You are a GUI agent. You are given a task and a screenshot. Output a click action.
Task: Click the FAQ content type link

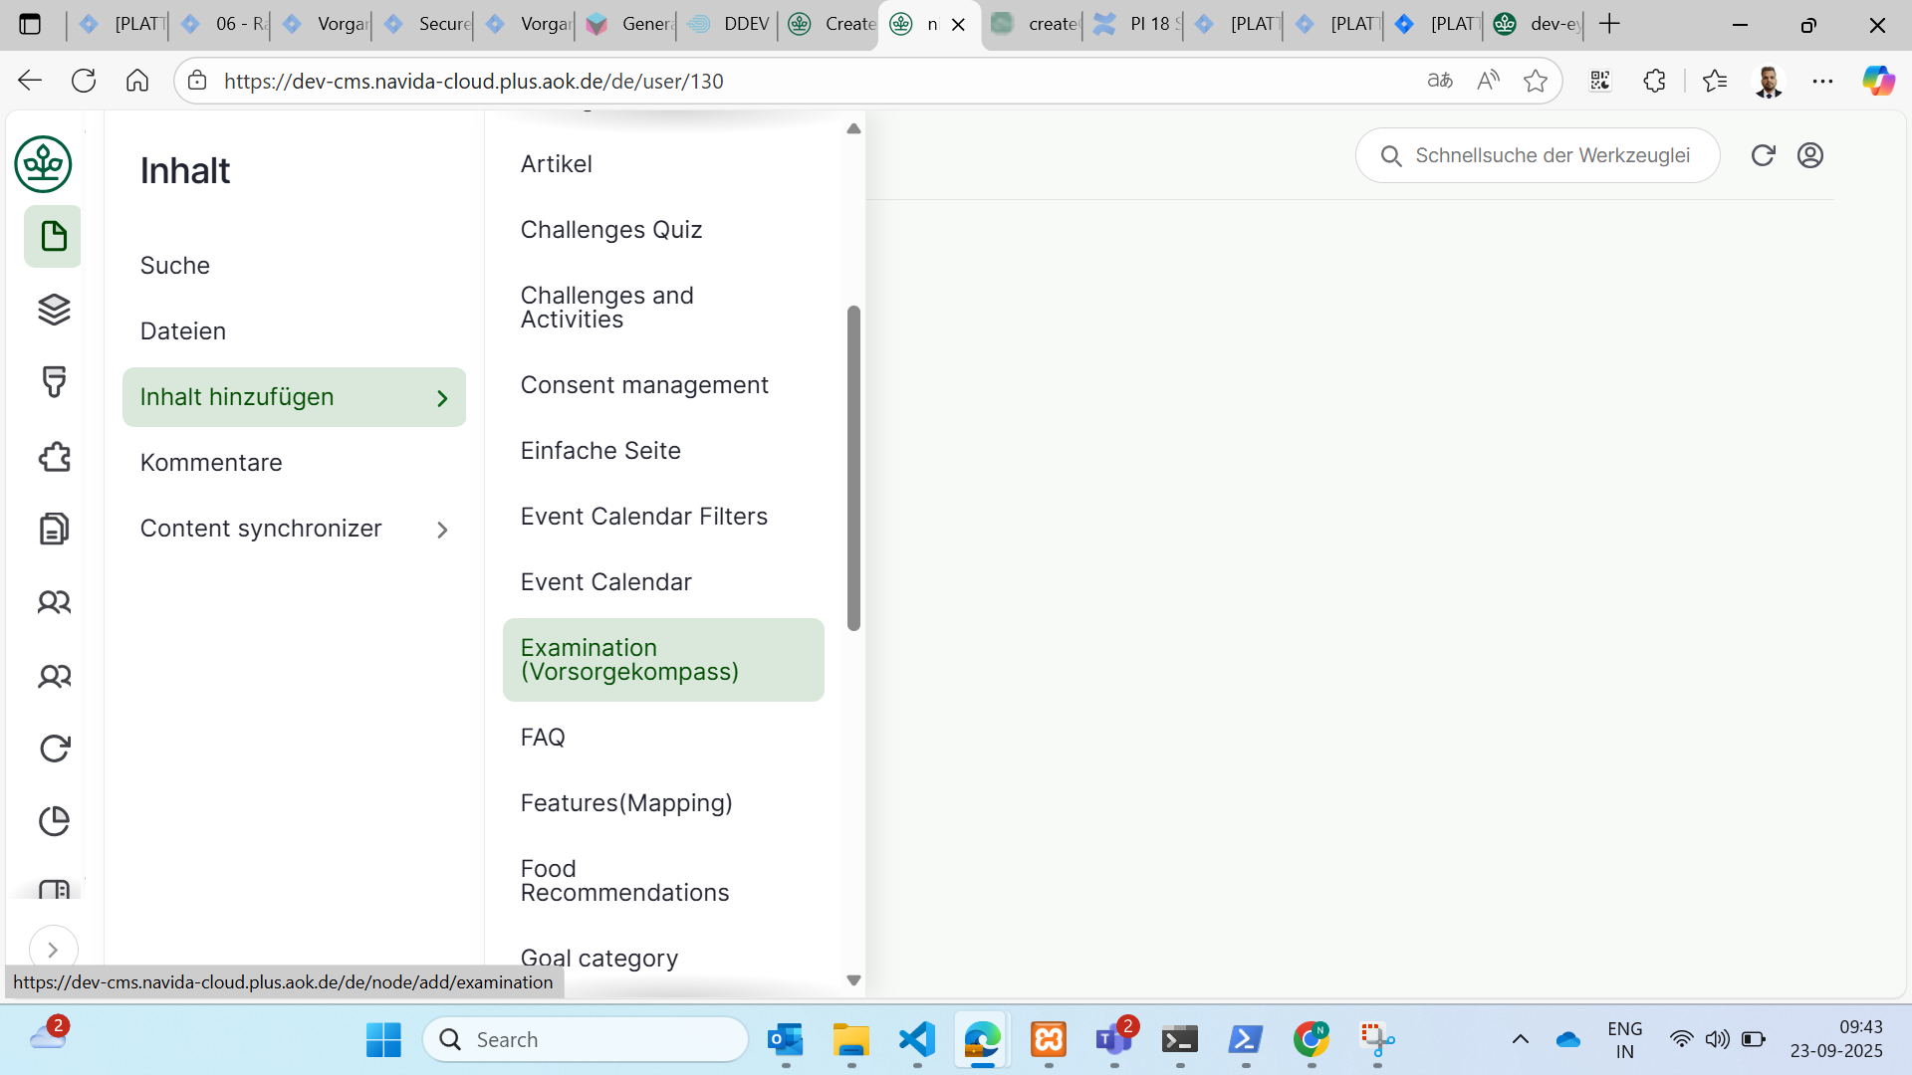543,738
